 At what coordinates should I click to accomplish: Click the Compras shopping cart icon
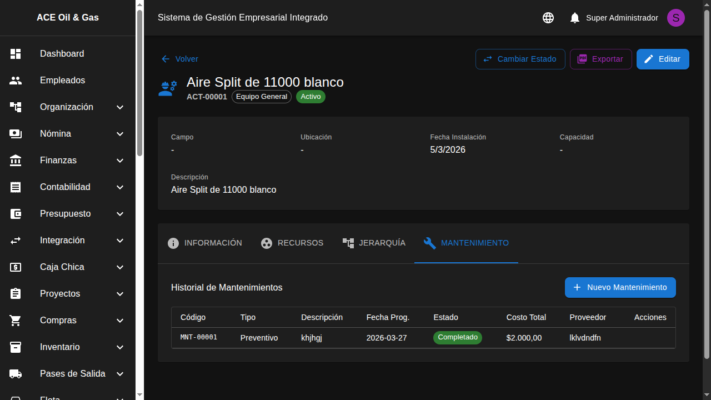click(16, 321)
